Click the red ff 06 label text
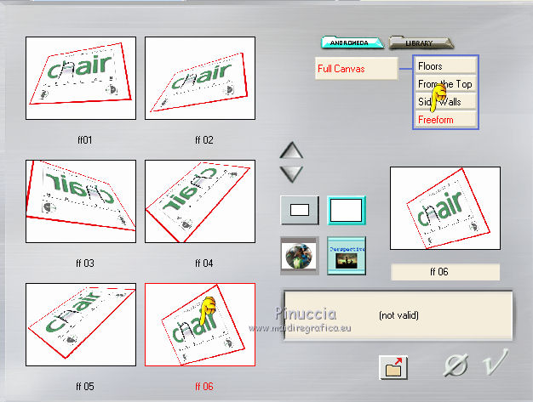The image size is (533, 402). pyautogui.click(x=204, y=387)
